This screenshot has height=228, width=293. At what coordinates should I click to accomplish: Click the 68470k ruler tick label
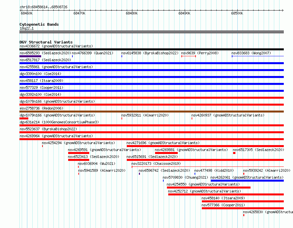(79, 13)
